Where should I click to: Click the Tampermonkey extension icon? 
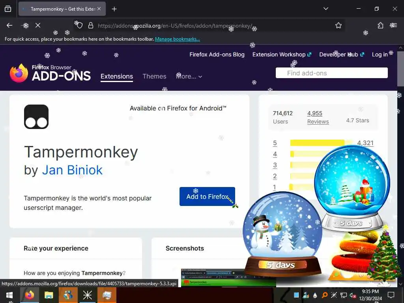point(36,117)
